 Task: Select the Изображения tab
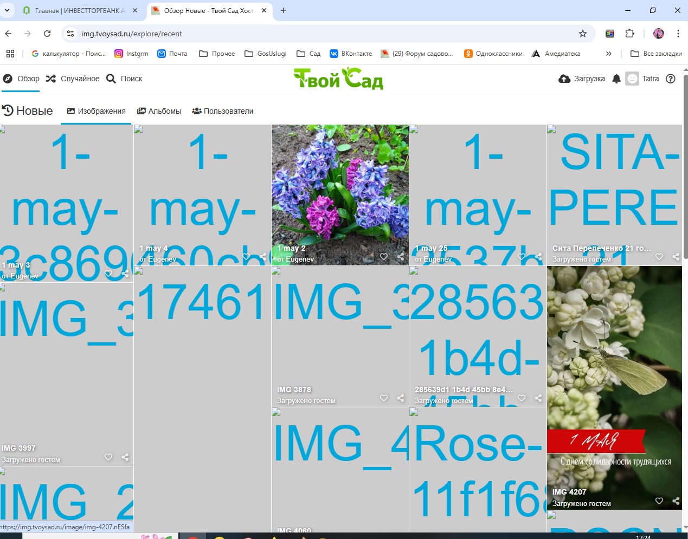coord(96,111)
